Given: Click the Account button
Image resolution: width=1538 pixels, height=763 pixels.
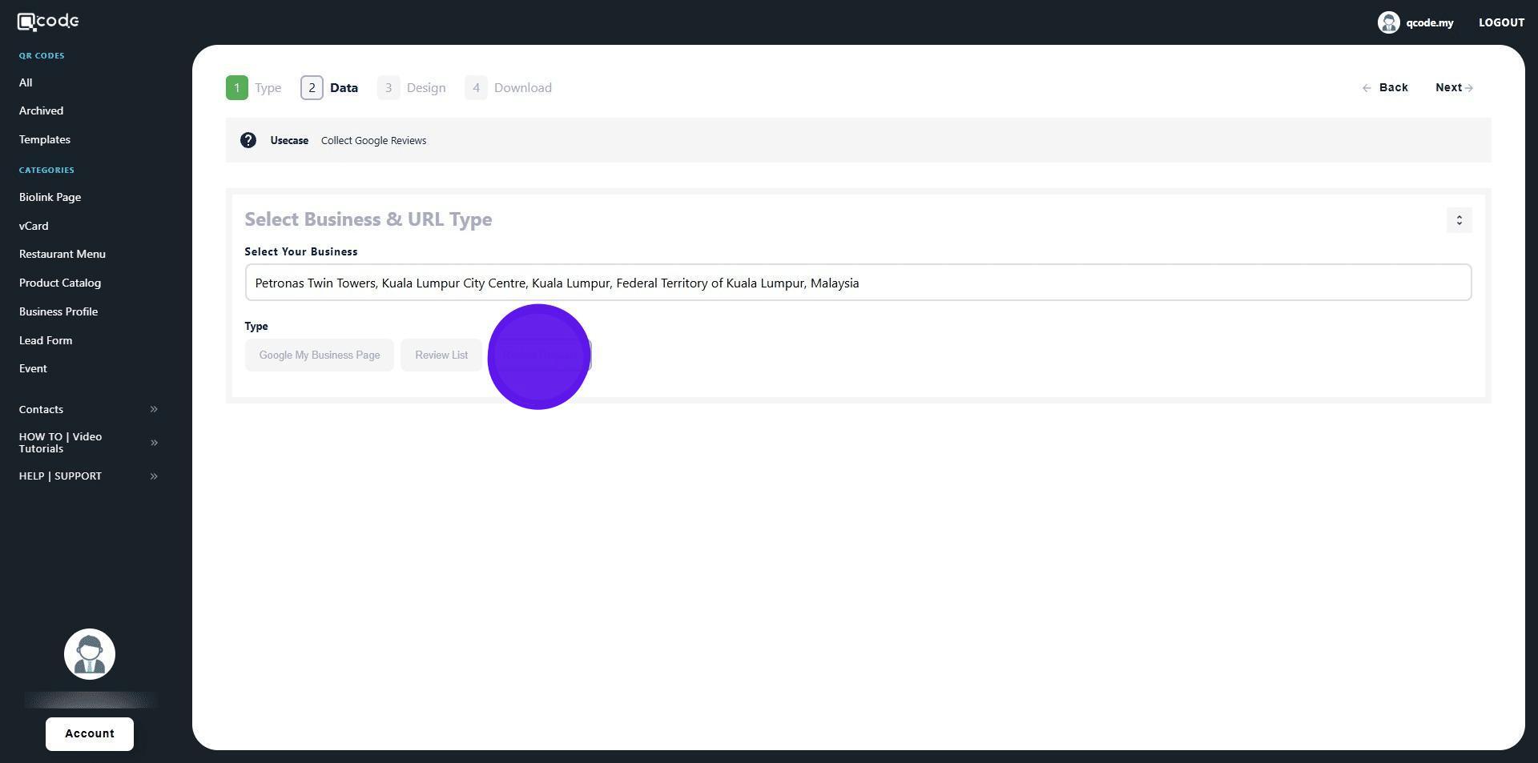Looking at the screenshot, I should pyautogui.click(x=90, y=734).
